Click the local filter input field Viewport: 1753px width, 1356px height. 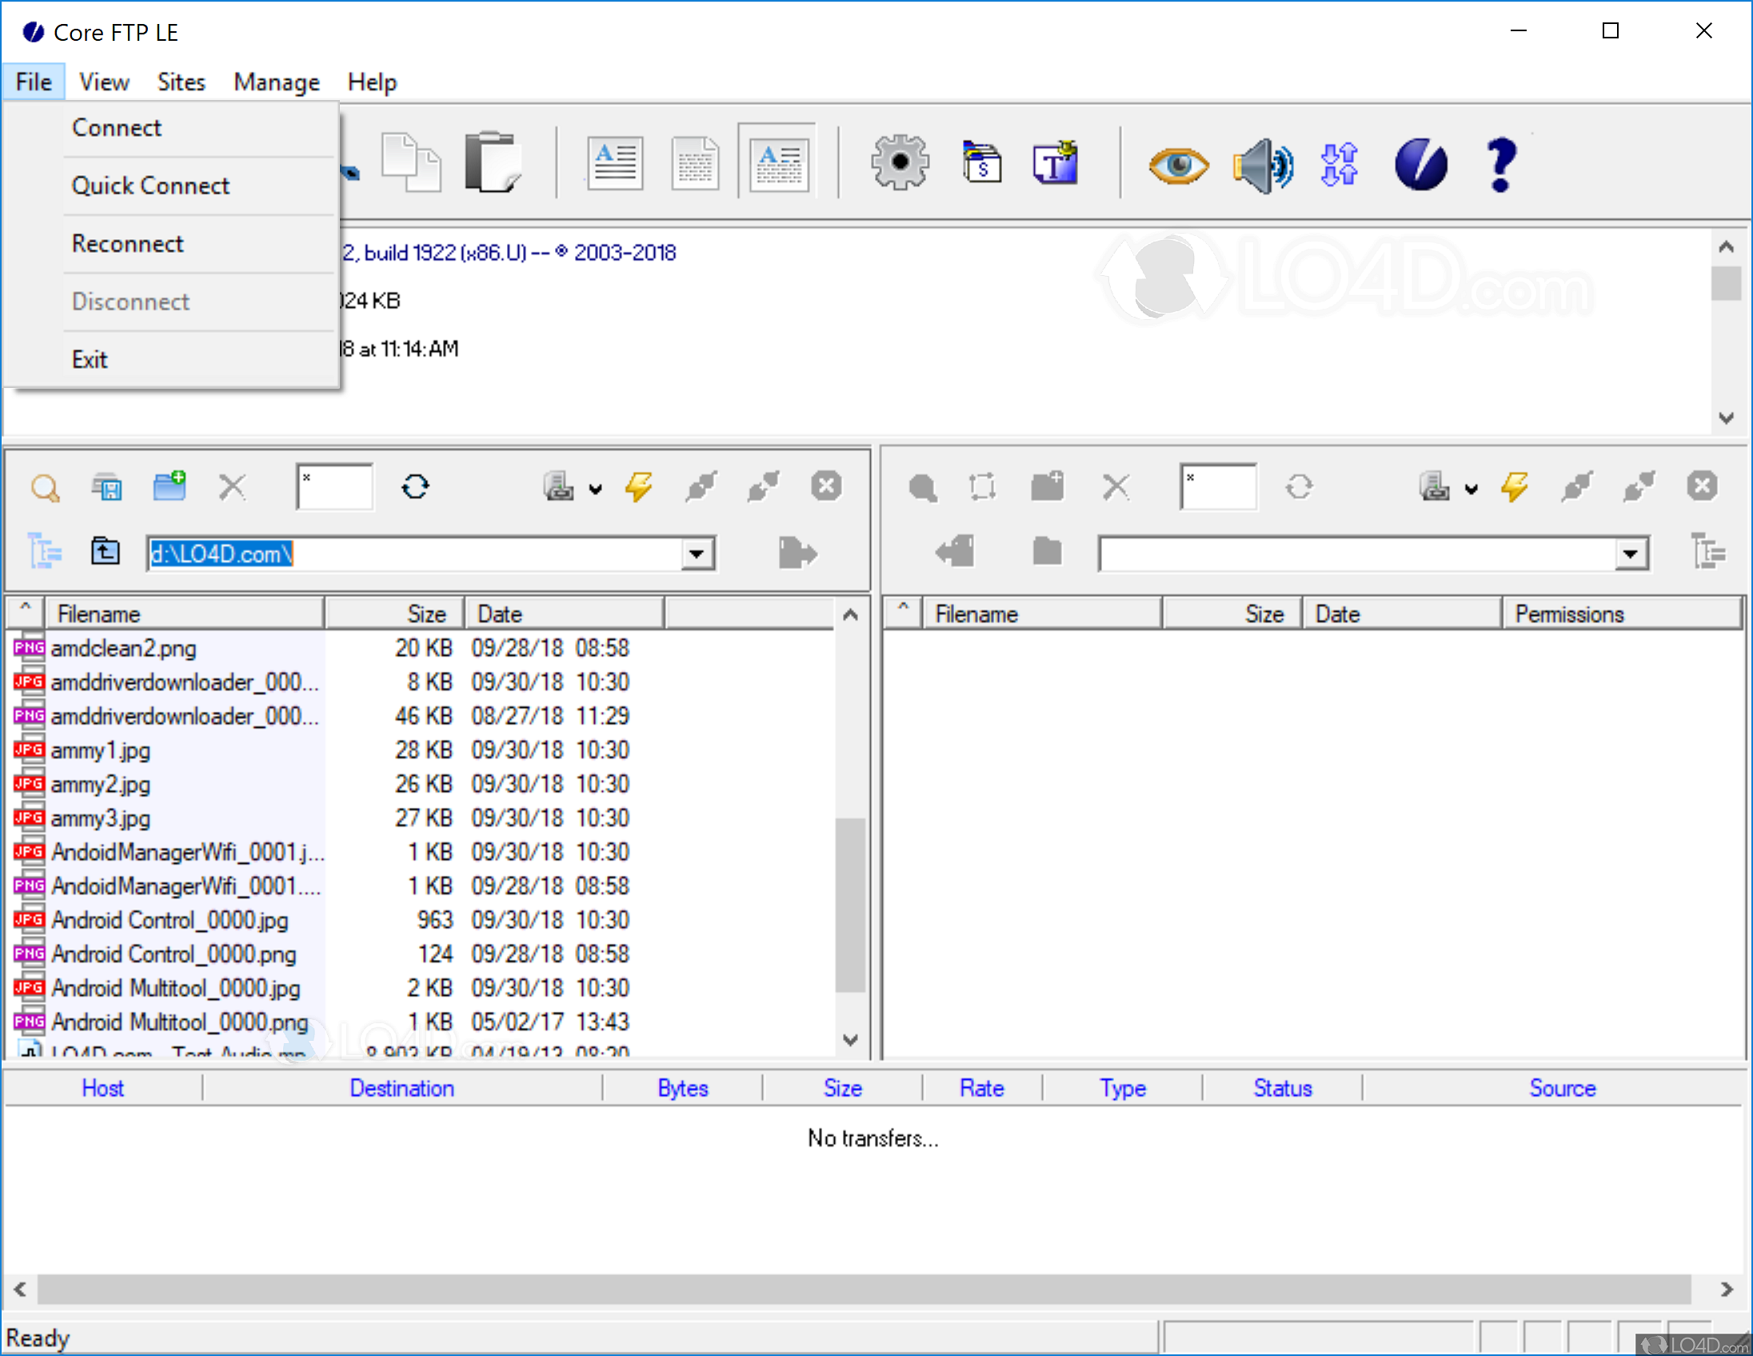click(x=334, y=486)
